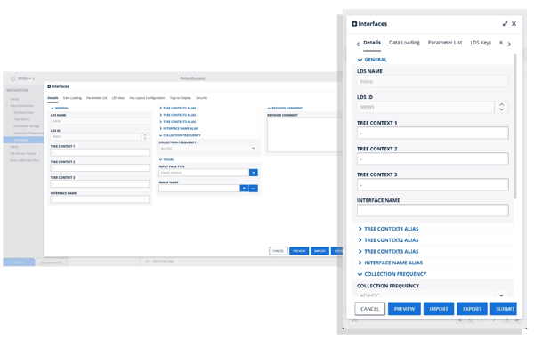Open the Parameter List tab in the narrow panel
This screenshot has width=534, height=356.
tap(445, 43)
